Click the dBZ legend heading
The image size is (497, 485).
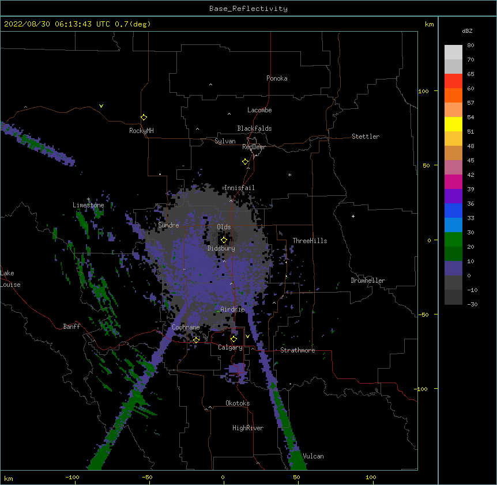[x=467, y=31]
